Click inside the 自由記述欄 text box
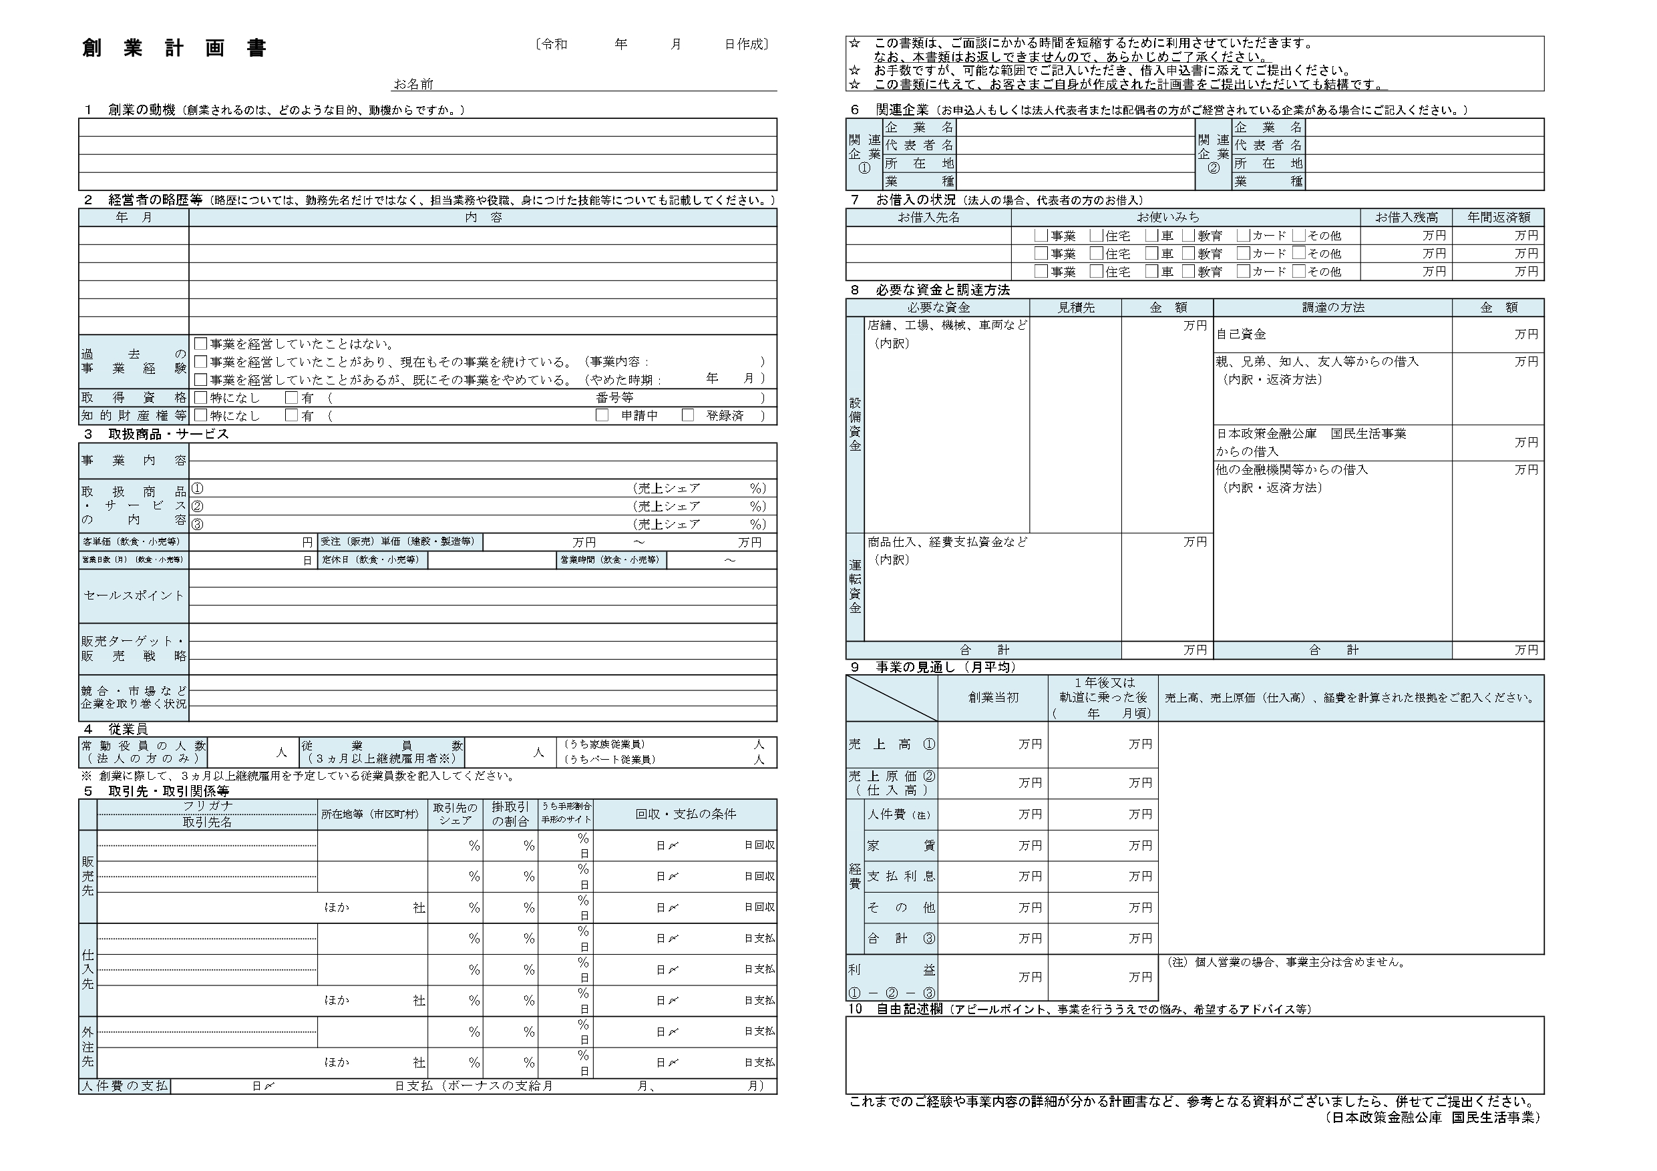This screenshot has height=1171, width=1657. pos(1194,1055)
